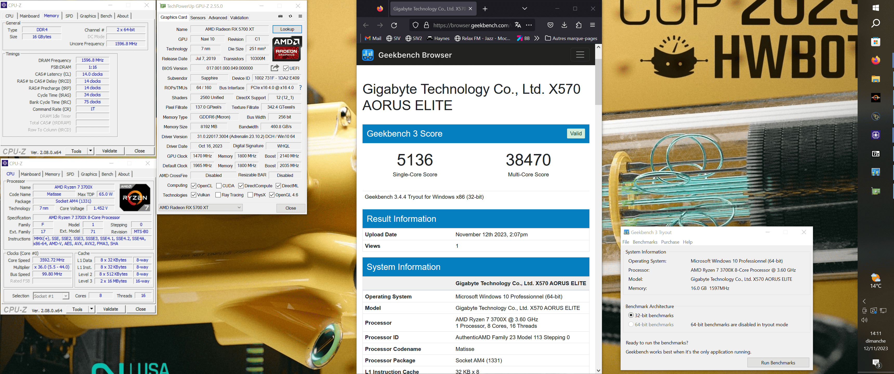Open the Firefox list all tabs chevron
This screenshot has height=374, width=894.
(x=524, y=9)
